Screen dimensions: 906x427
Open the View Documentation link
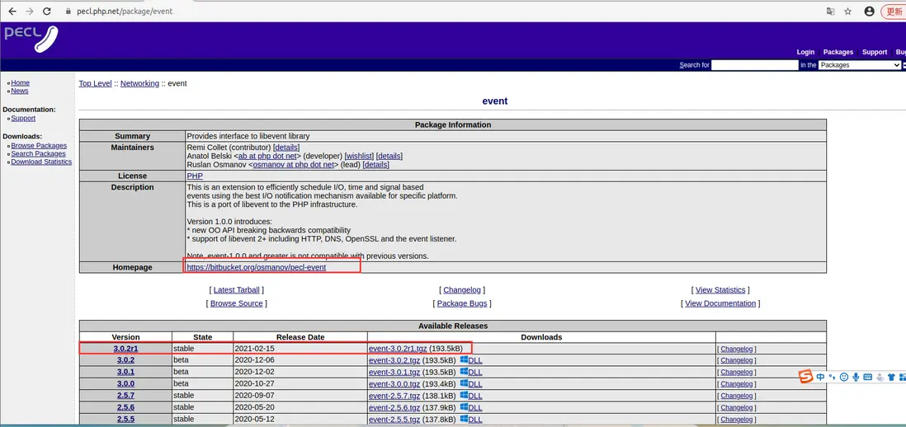pos(720,303)
